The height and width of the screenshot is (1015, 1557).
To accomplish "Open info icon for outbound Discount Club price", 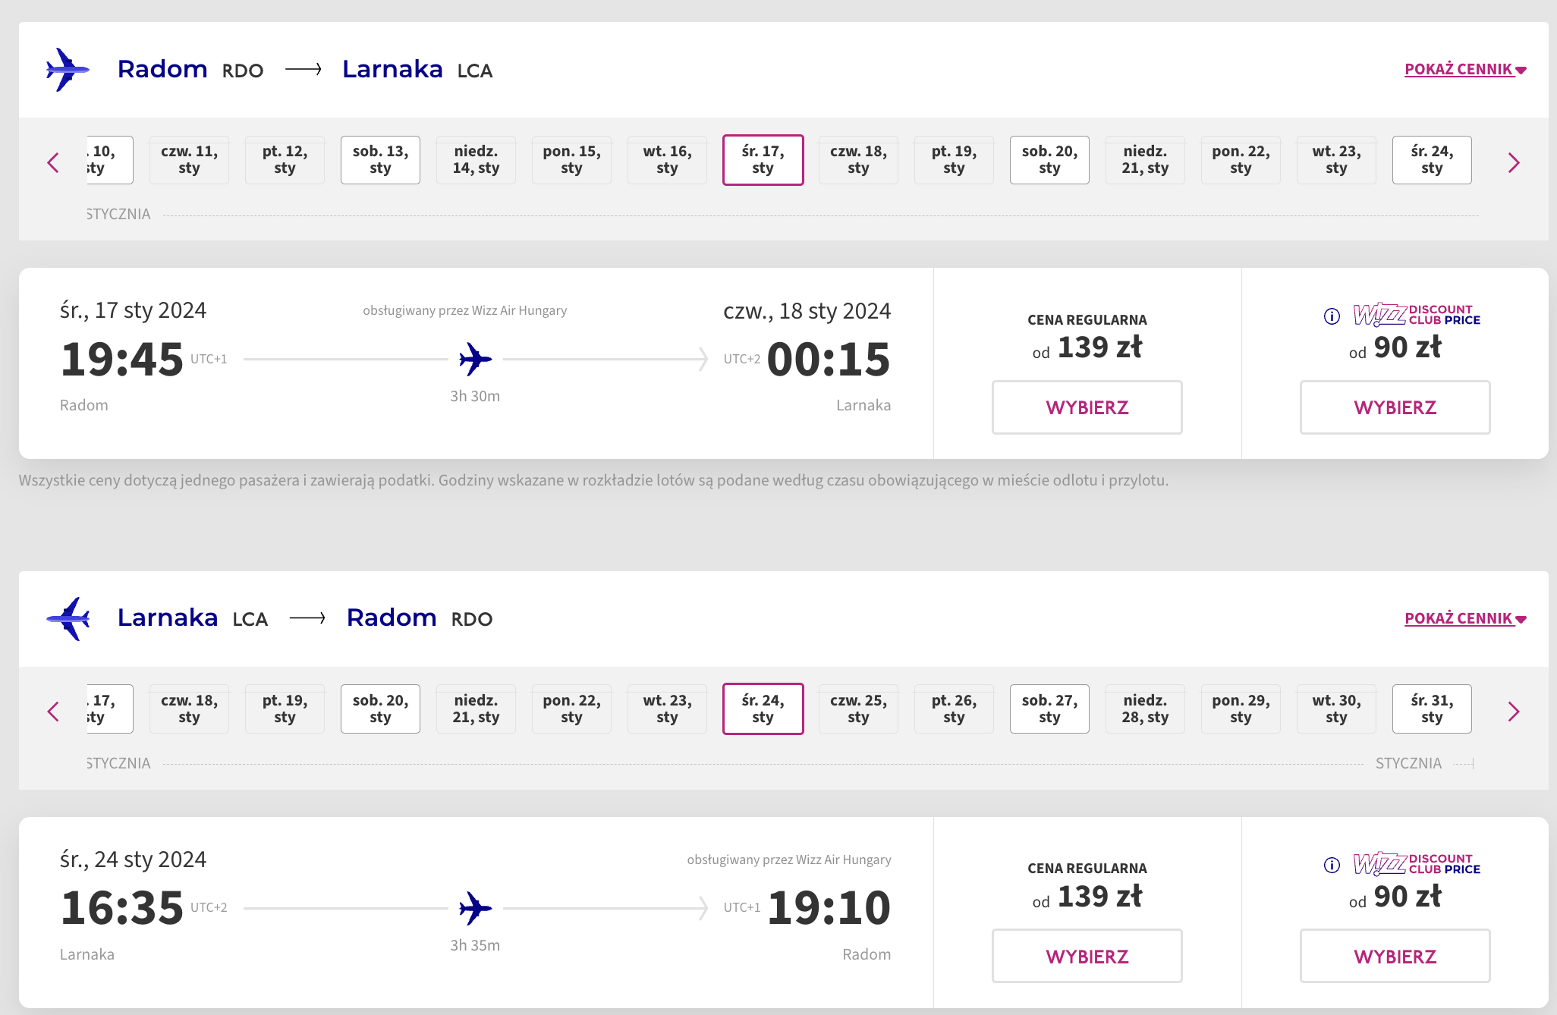I will click(1332, 316).
